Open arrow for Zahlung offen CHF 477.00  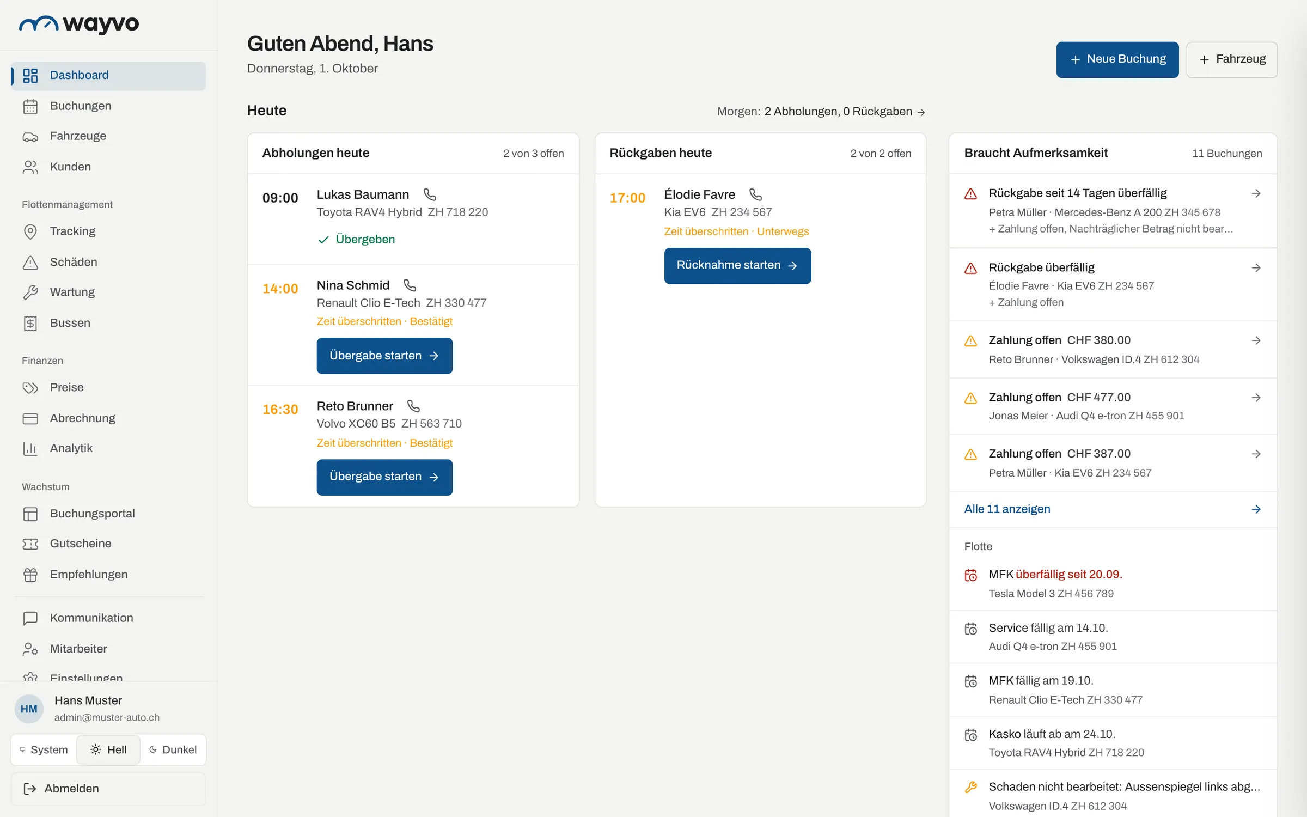click(1256, 398)
